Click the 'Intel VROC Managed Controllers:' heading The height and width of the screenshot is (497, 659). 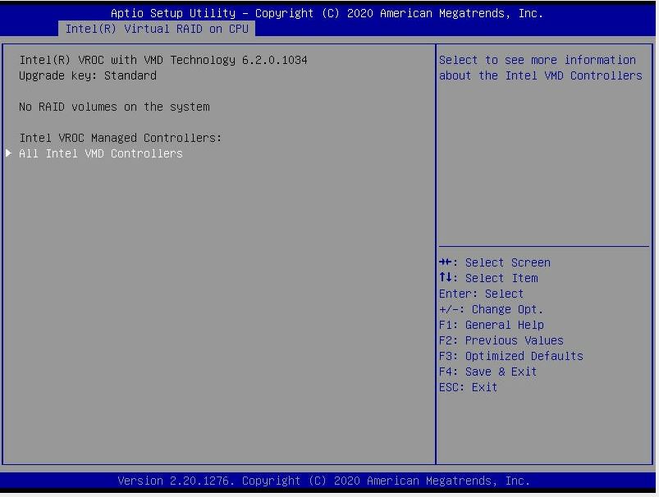pos(120,138)
